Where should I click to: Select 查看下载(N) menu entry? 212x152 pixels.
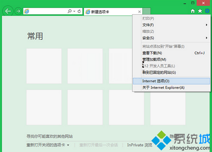pyautogui.click(x=171, y=53)
